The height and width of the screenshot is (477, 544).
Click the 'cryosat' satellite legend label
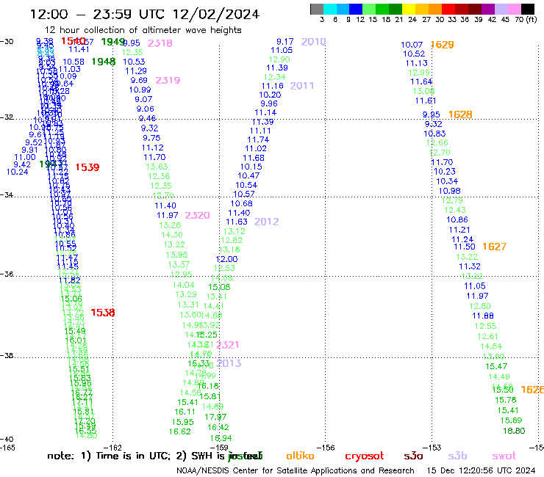(365, 456)
